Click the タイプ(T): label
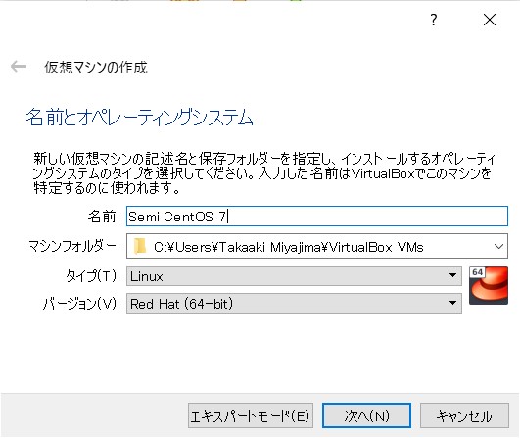Viewport: 520px width, 438px height. pyautogui.click(x=92, y=275)
